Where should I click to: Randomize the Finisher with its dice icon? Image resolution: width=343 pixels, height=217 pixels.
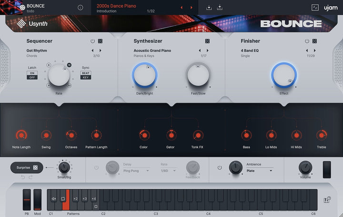[314, 41]
